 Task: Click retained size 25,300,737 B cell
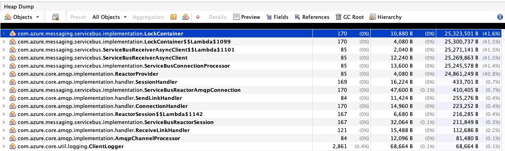461,42
